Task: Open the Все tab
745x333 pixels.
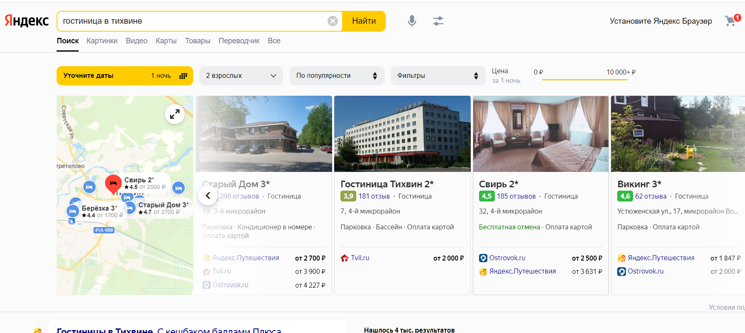Action: click(274, 41)
